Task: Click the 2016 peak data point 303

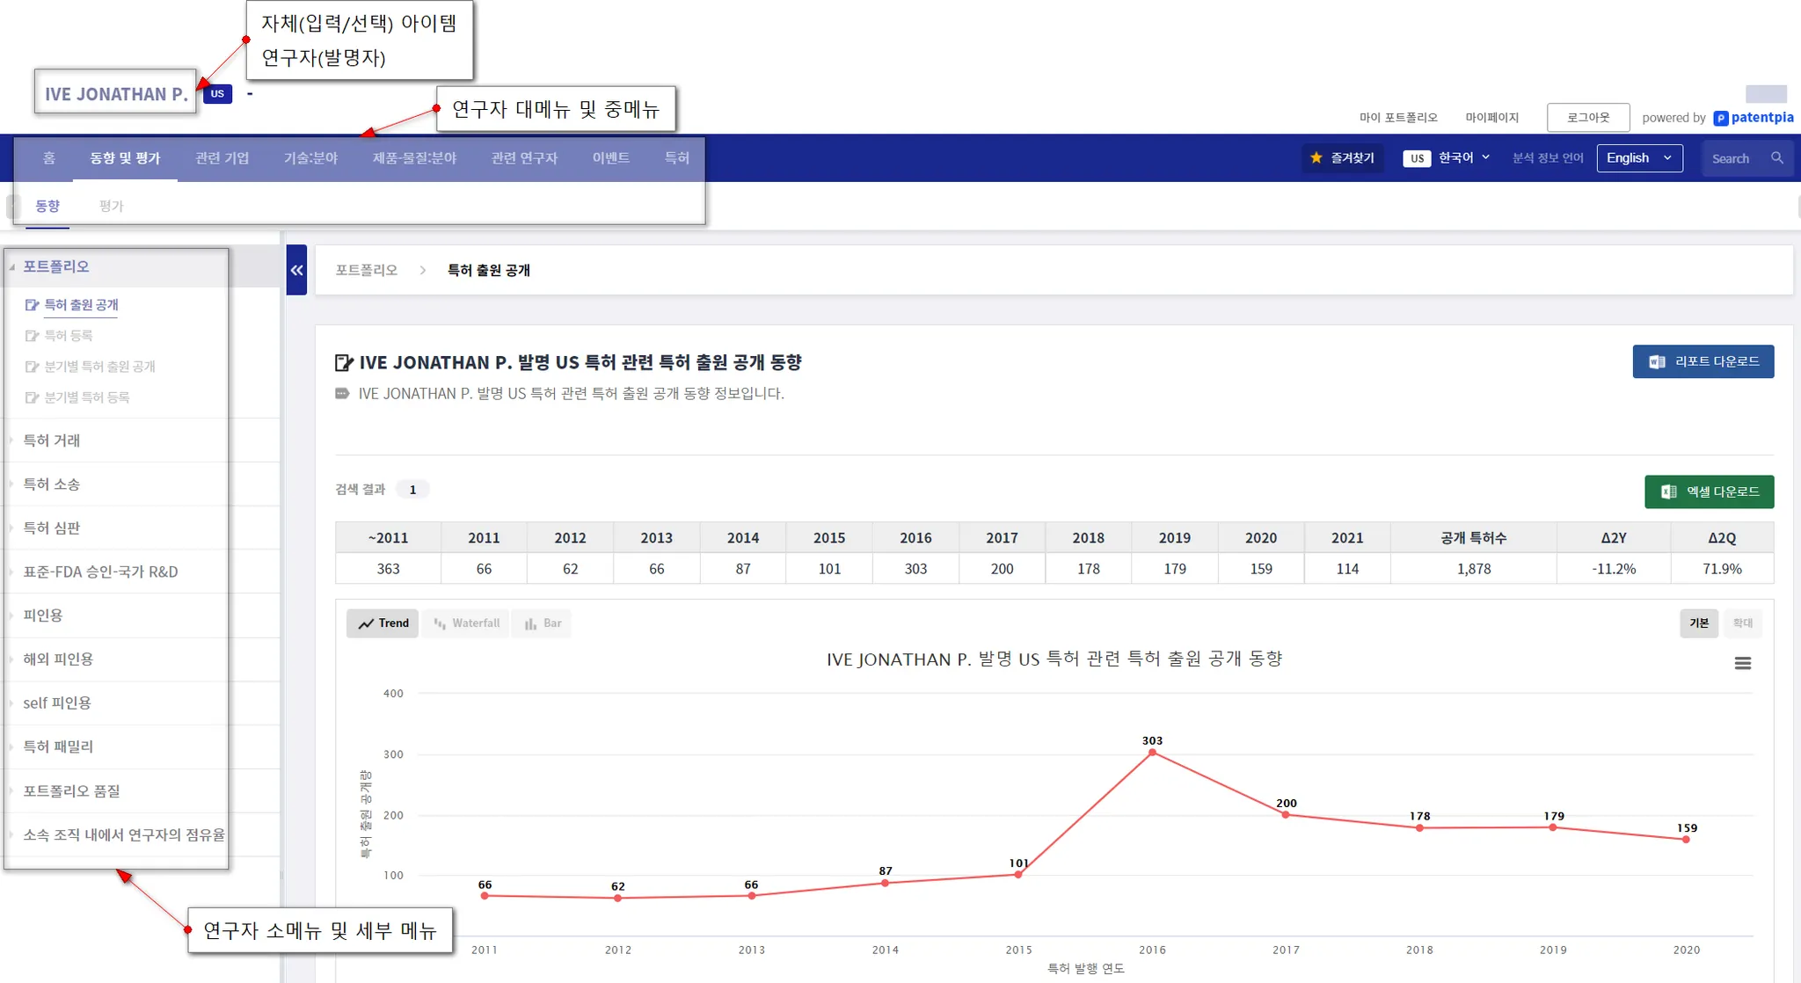Action: point(1152,753)
